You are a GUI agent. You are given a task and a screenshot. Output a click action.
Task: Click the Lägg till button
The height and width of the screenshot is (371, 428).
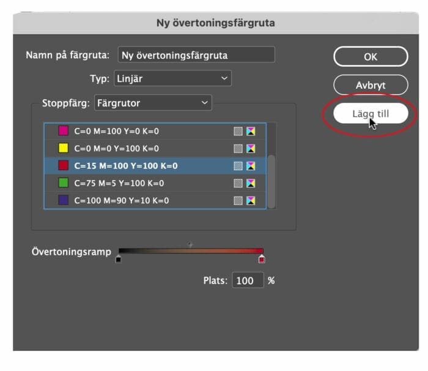[x=371, y=113]
